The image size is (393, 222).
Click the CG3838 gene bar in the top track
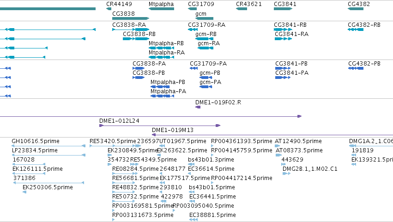click(x=131, y=18)
